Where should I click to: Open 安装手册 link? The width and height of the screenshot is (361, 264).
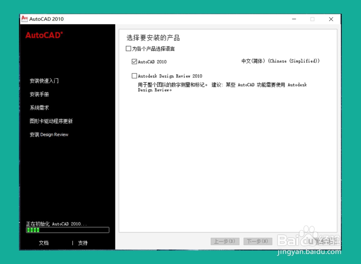point(39,94)
